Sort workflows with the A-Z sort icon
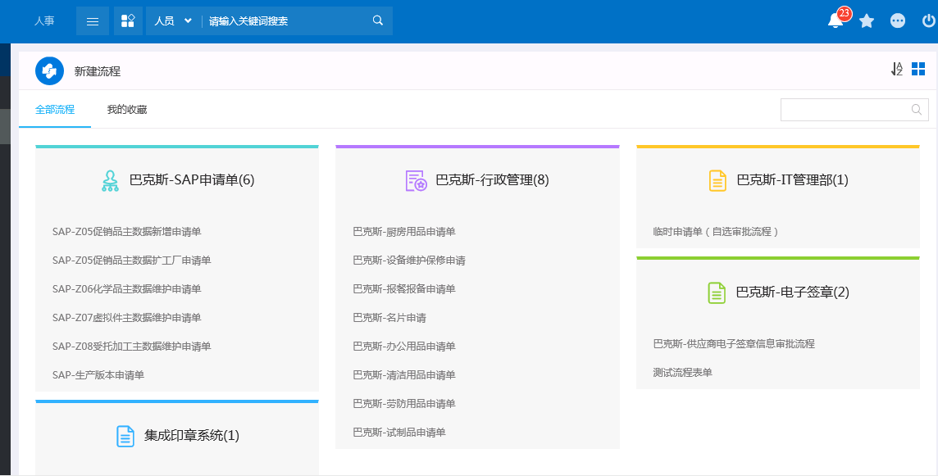The image size is (938, 476). [896, 70]
